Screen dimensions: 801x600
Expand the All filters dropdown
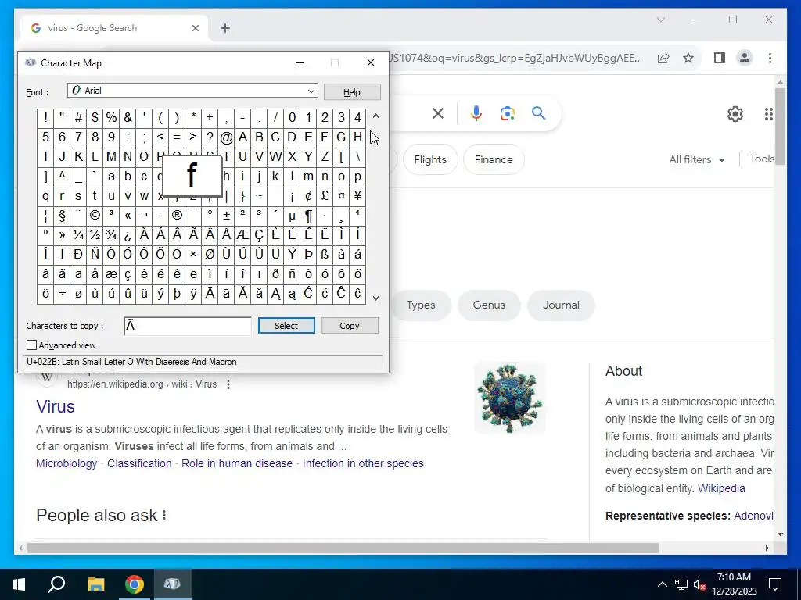point(697,159)
